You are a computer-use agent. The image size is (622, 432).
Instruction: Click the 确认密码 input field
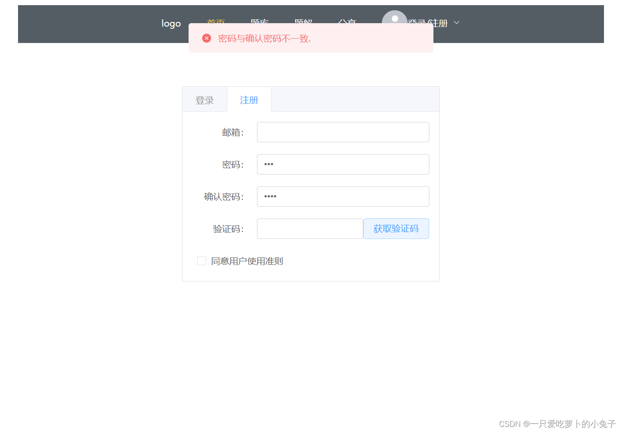343,196
